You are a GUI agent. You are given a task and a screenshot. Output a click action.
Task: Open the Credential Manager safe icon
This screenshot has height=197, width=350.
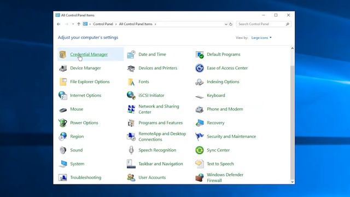point(63,54)
